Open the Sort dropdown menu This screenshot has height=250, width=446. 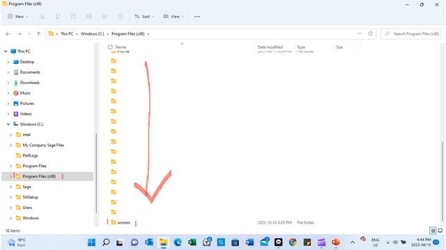tap(144, 17)
